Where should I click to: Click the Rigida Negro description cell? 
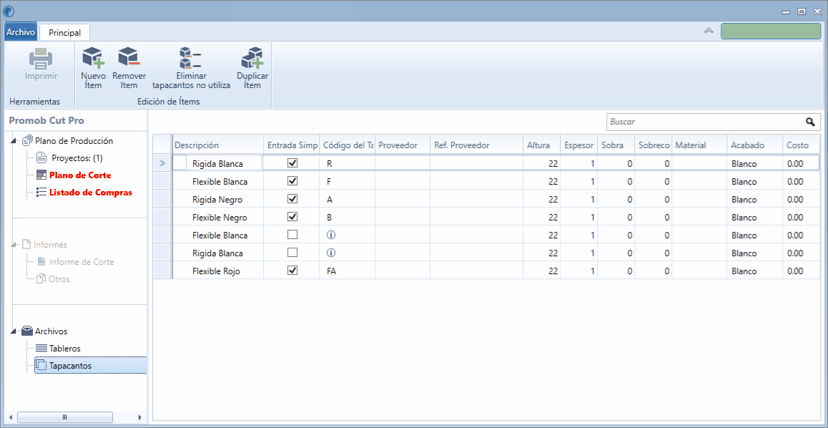click(x=218, y=199)
